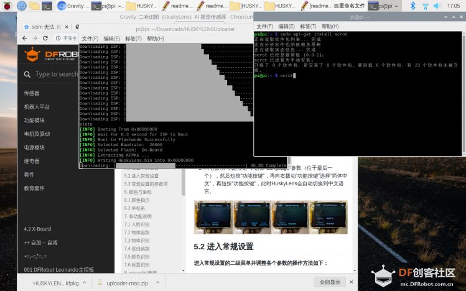Open 套件 in the wiki sidebar
466x291 pixels.
[x=29, y=175]
